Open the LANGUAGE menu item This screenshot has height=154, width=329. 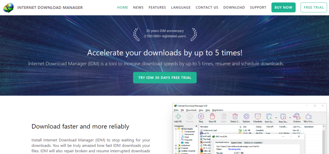[x=181, y=8]
